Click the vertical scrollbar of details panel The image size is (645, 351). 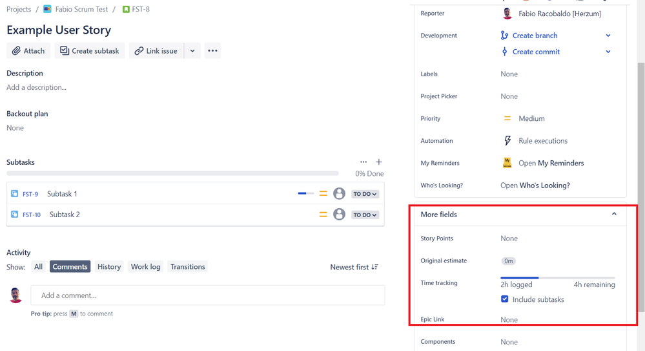tap(641, 187)
